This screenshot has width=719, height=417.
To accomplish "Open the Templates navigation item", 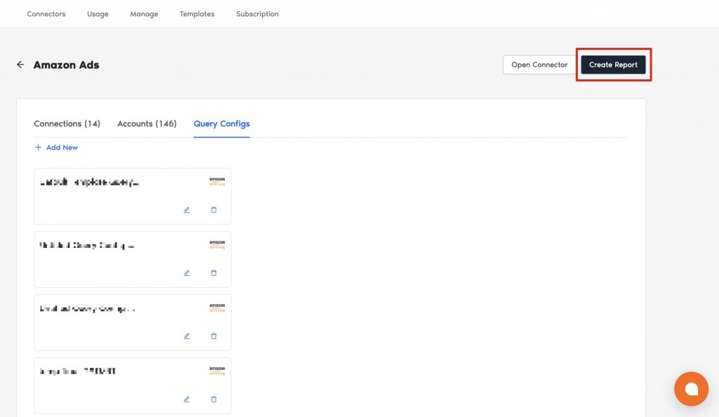I will pos(197,14).
